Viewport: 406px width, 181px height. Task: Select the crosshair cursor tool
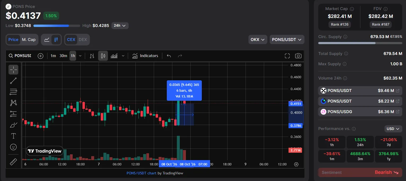14,69
